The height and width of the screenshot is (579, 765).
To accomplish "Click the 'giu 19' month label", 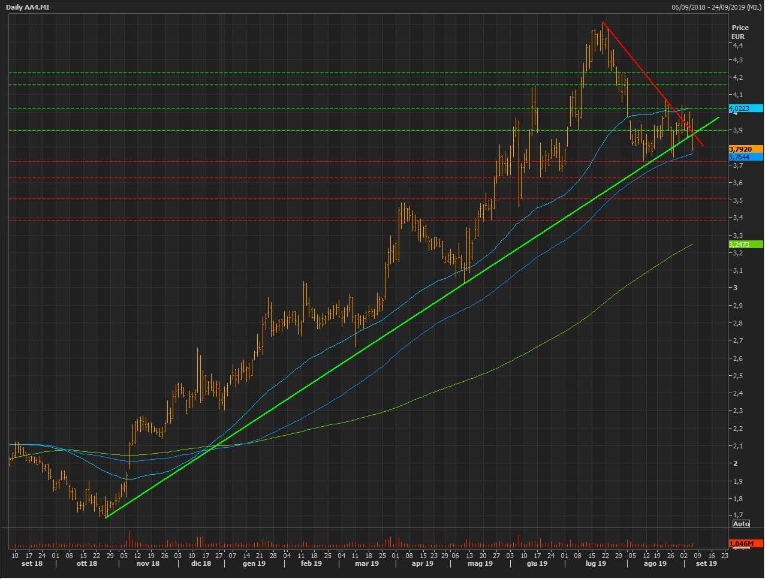I will [x=537, y=563].
